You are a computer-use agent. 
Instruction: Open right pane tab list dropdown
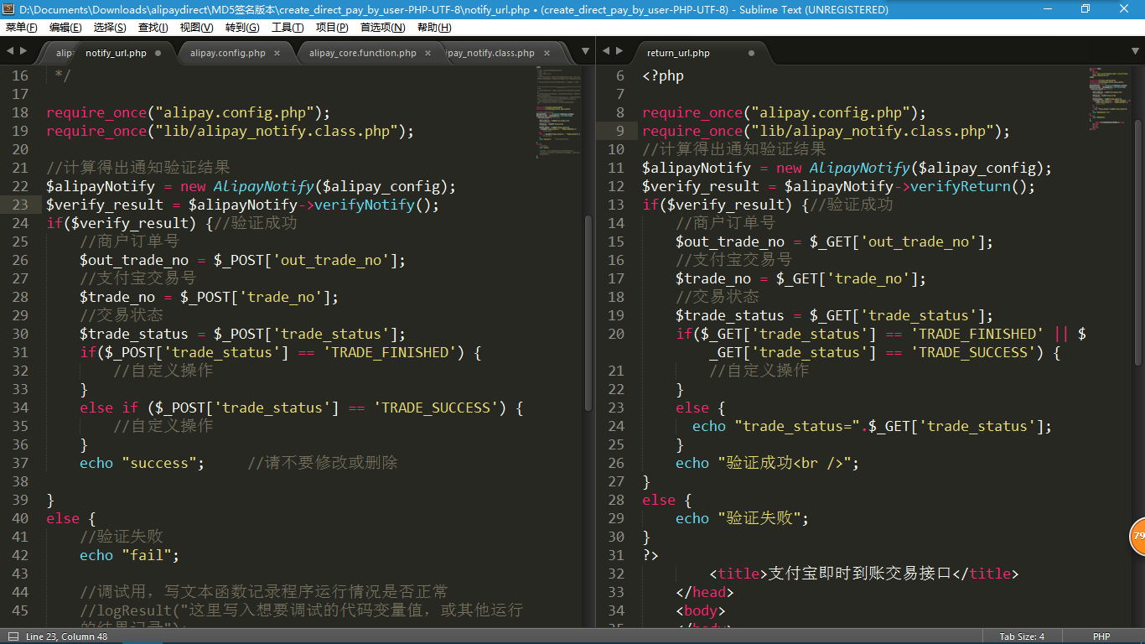(1135, 52)
